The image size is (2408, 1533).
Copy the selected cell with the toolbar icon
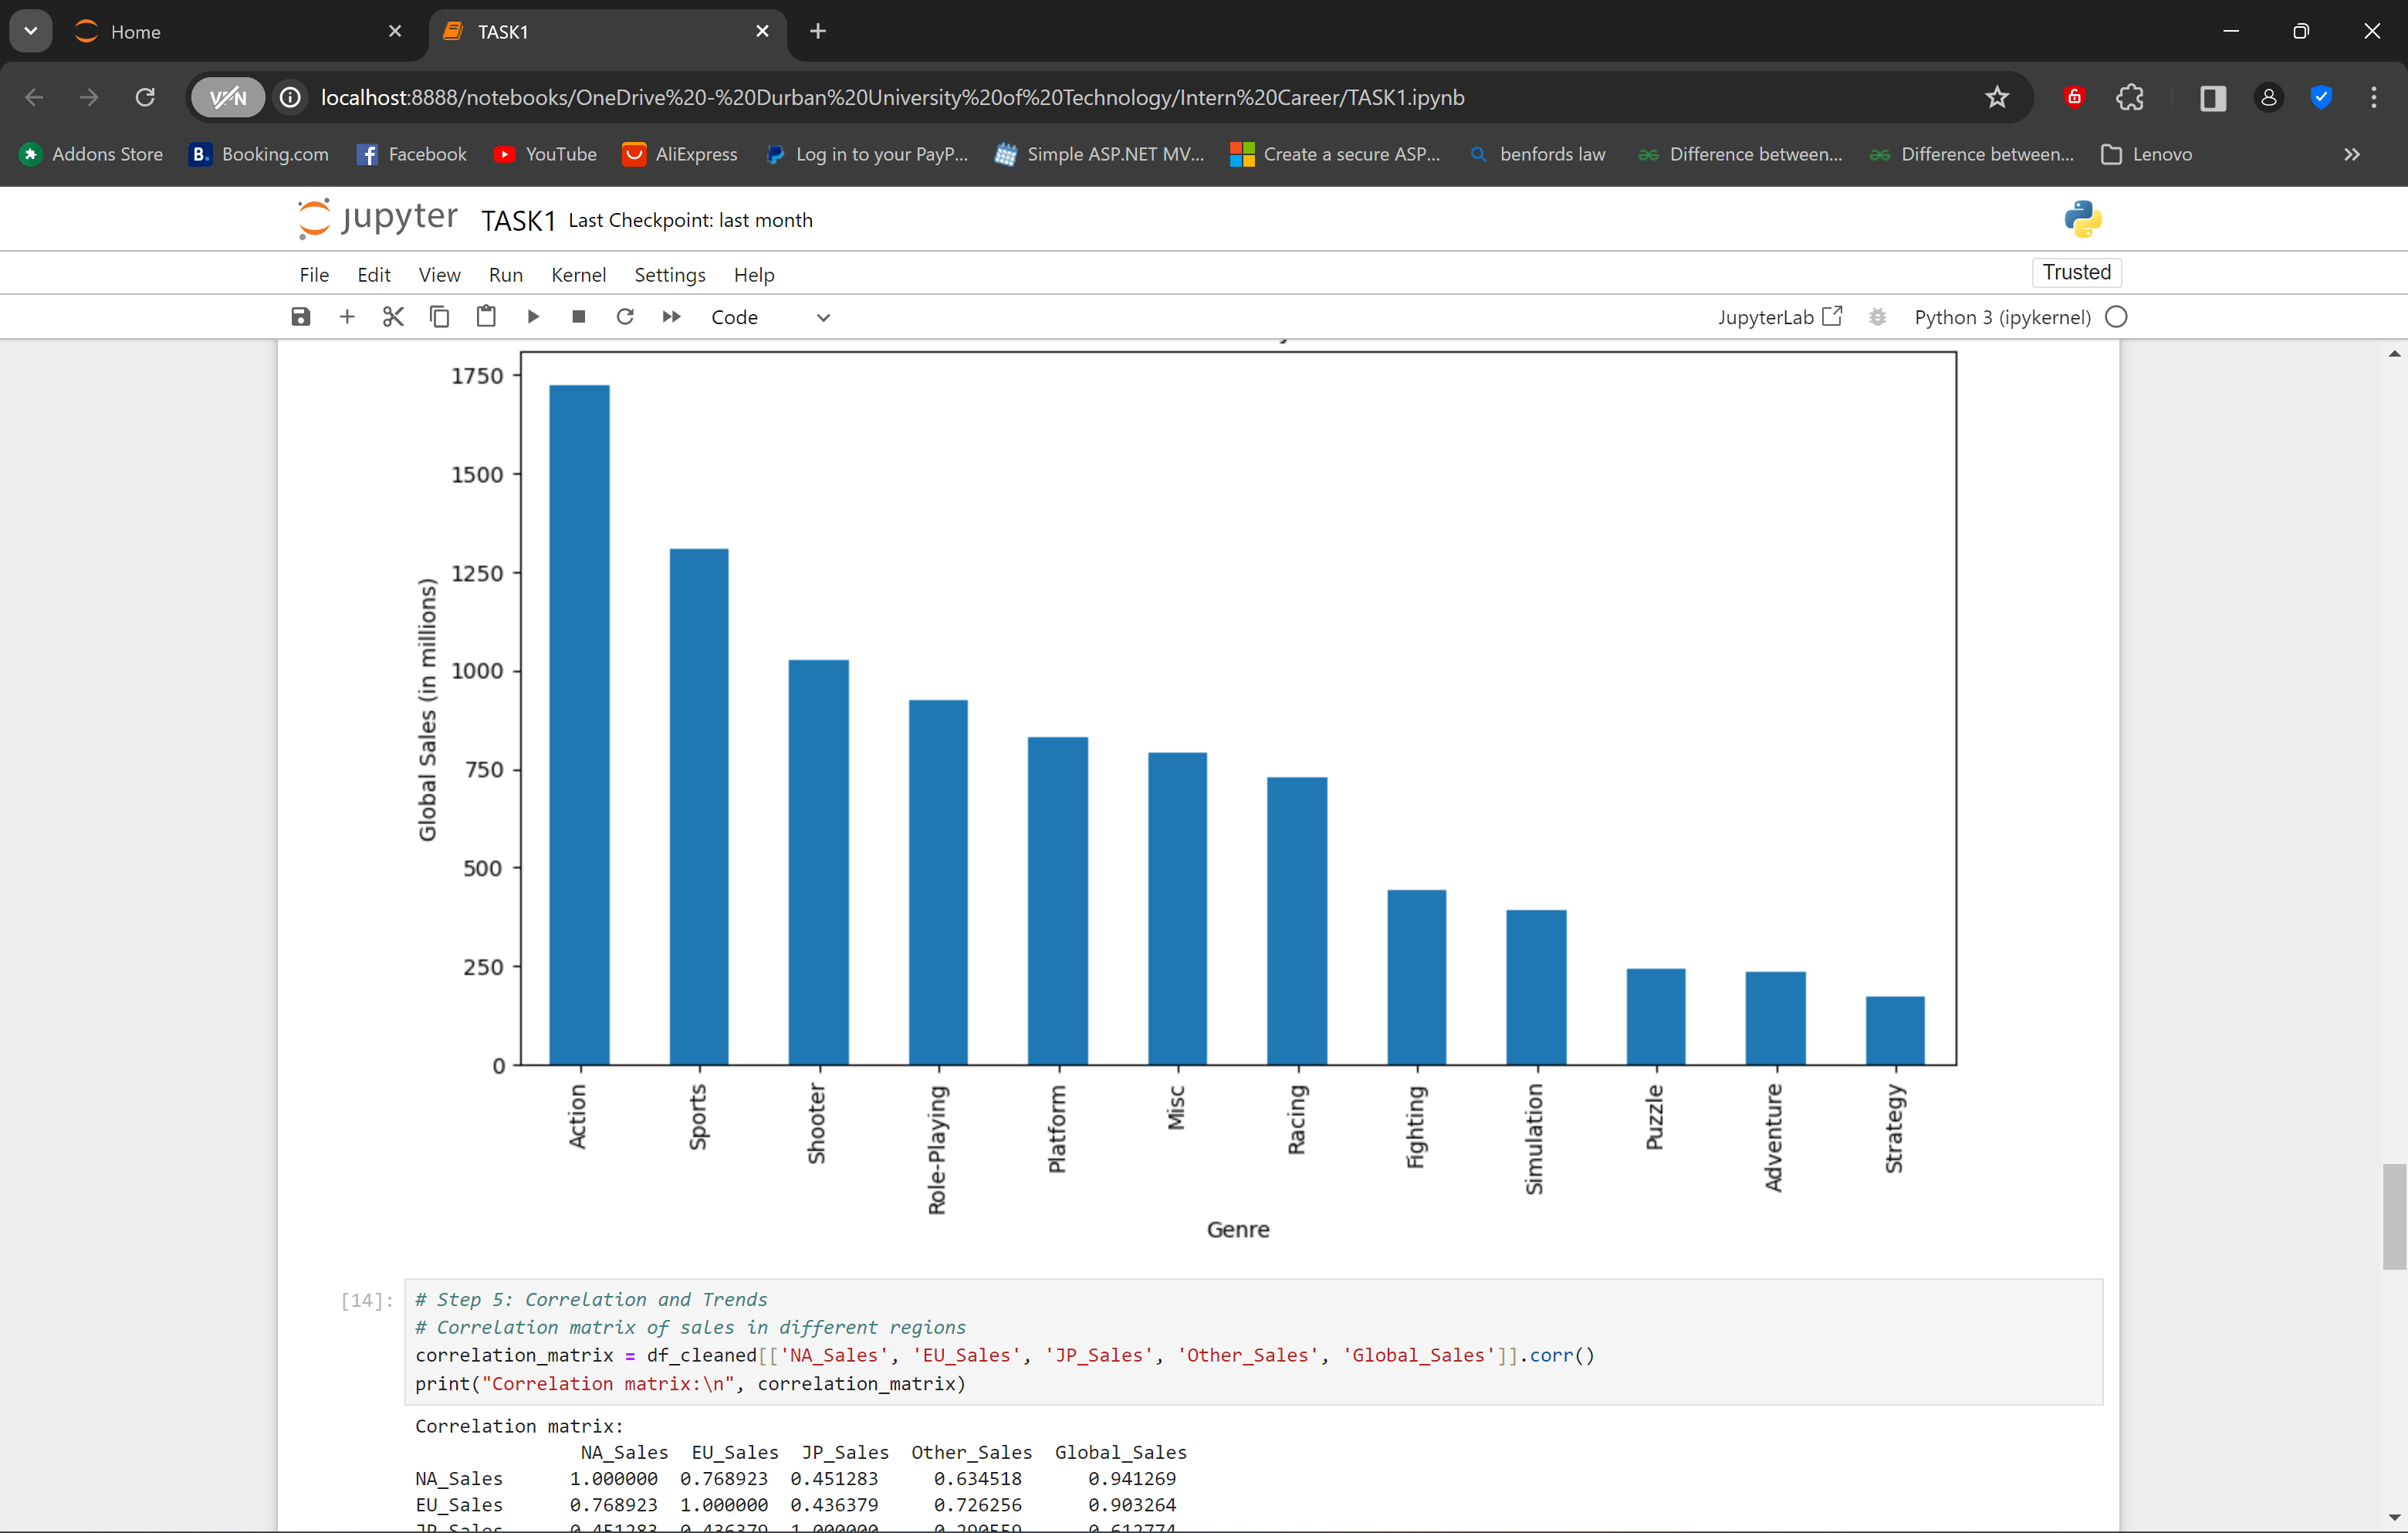(x=439, y=317)
